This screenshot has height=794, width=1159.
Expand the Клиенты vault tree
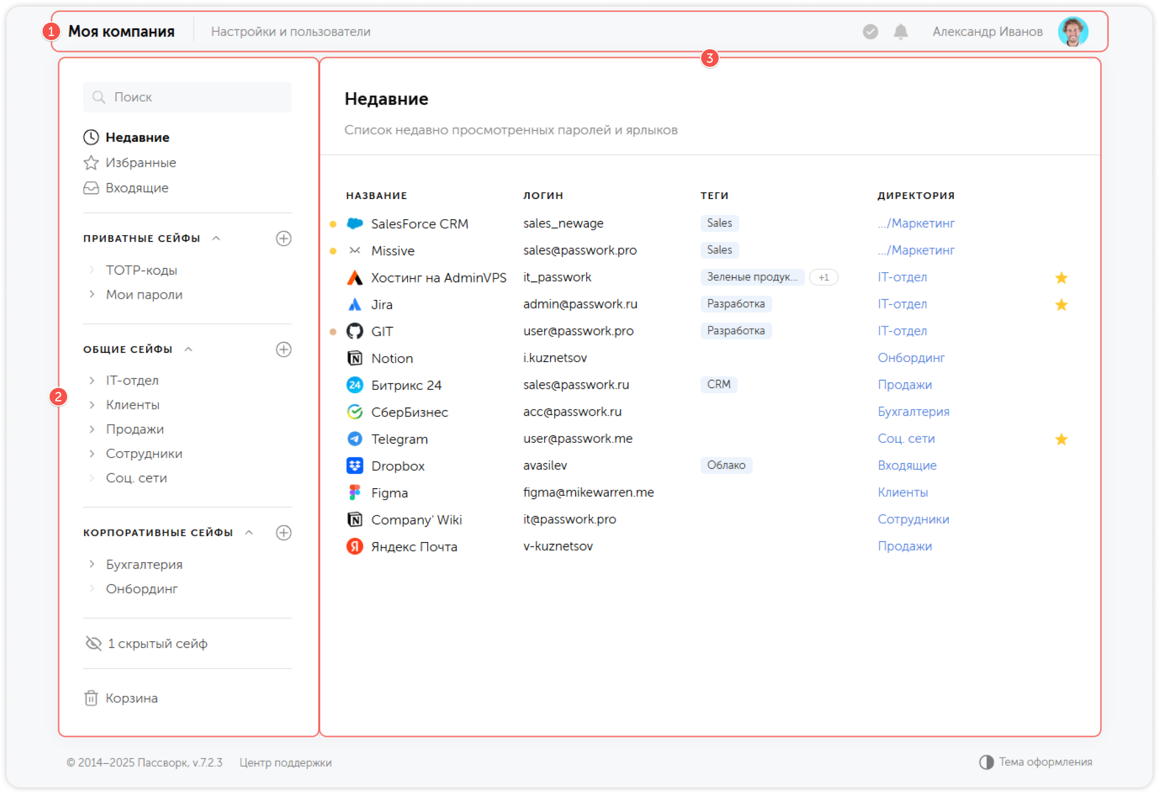click(92, 405)
